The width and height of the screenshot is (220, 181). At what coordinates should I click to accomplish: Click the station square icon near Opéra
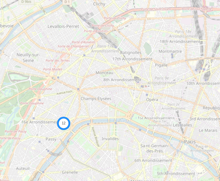[147, 95]
